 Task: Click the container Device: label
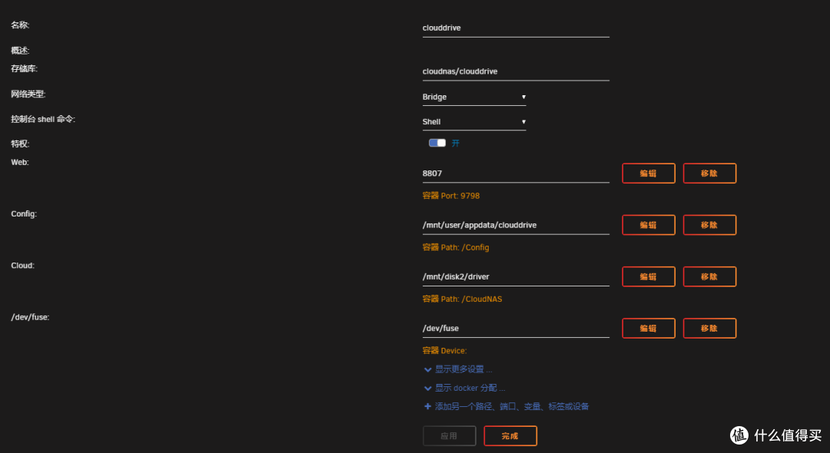tap(445, 351)
